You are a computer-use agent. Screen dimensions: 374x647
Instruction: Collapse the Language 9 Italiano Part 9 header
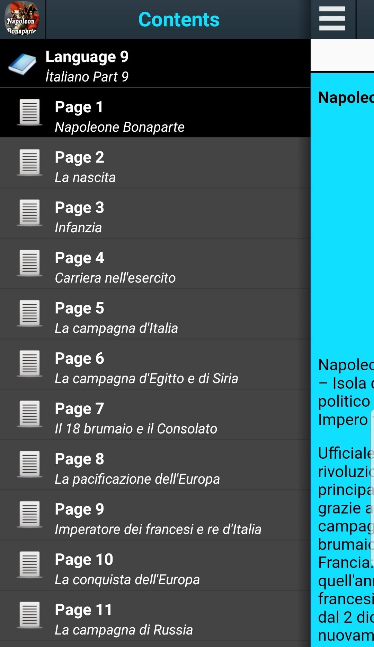155,63
